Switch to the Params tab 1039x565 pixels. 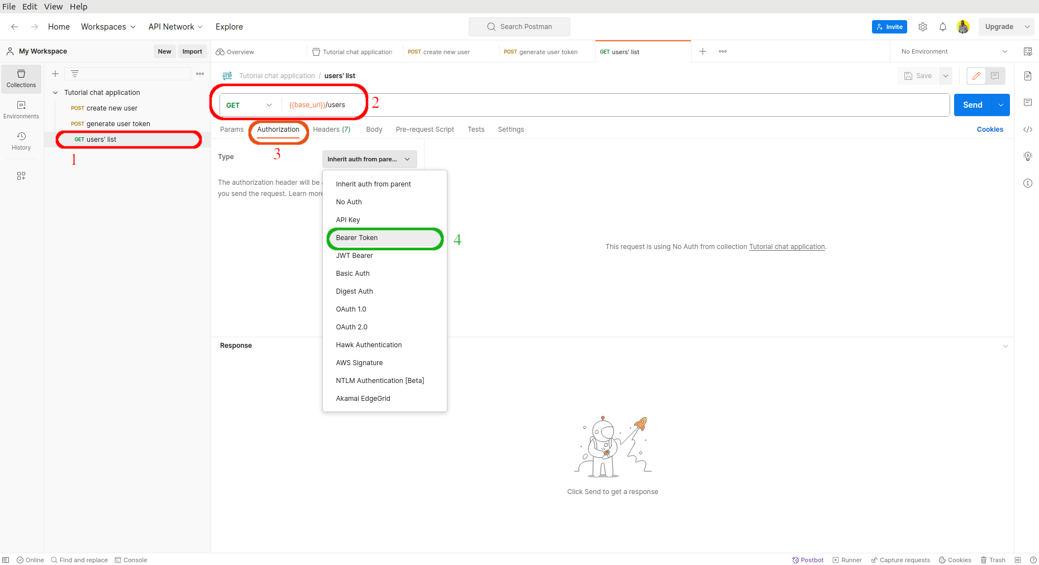coord(232,130)
